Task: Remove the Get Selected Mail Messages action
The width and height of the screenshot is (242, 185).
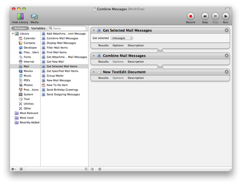Action: click(227, 30)
